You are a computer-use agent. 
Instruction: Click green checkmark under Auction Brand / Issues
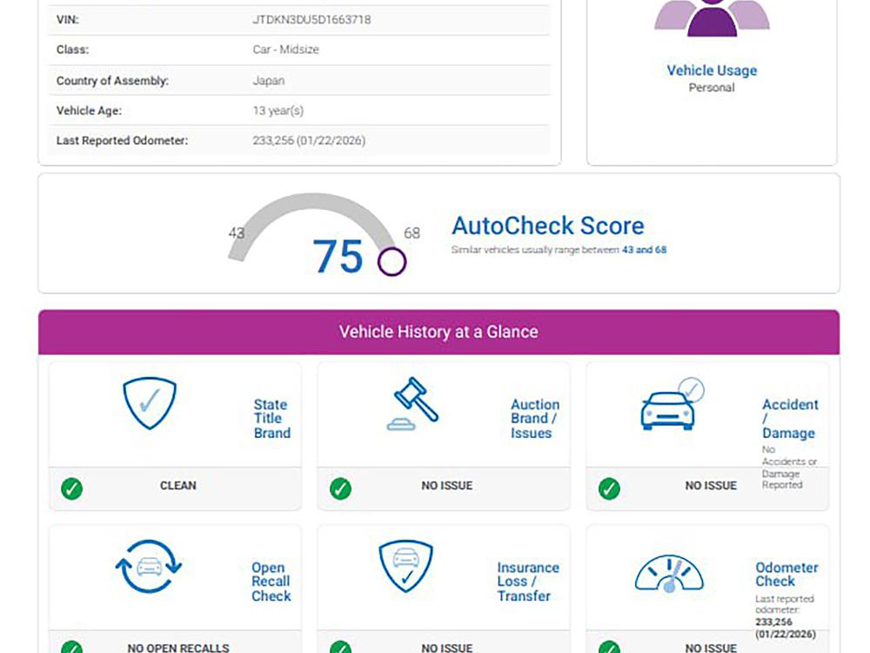(x=341, y=488)
